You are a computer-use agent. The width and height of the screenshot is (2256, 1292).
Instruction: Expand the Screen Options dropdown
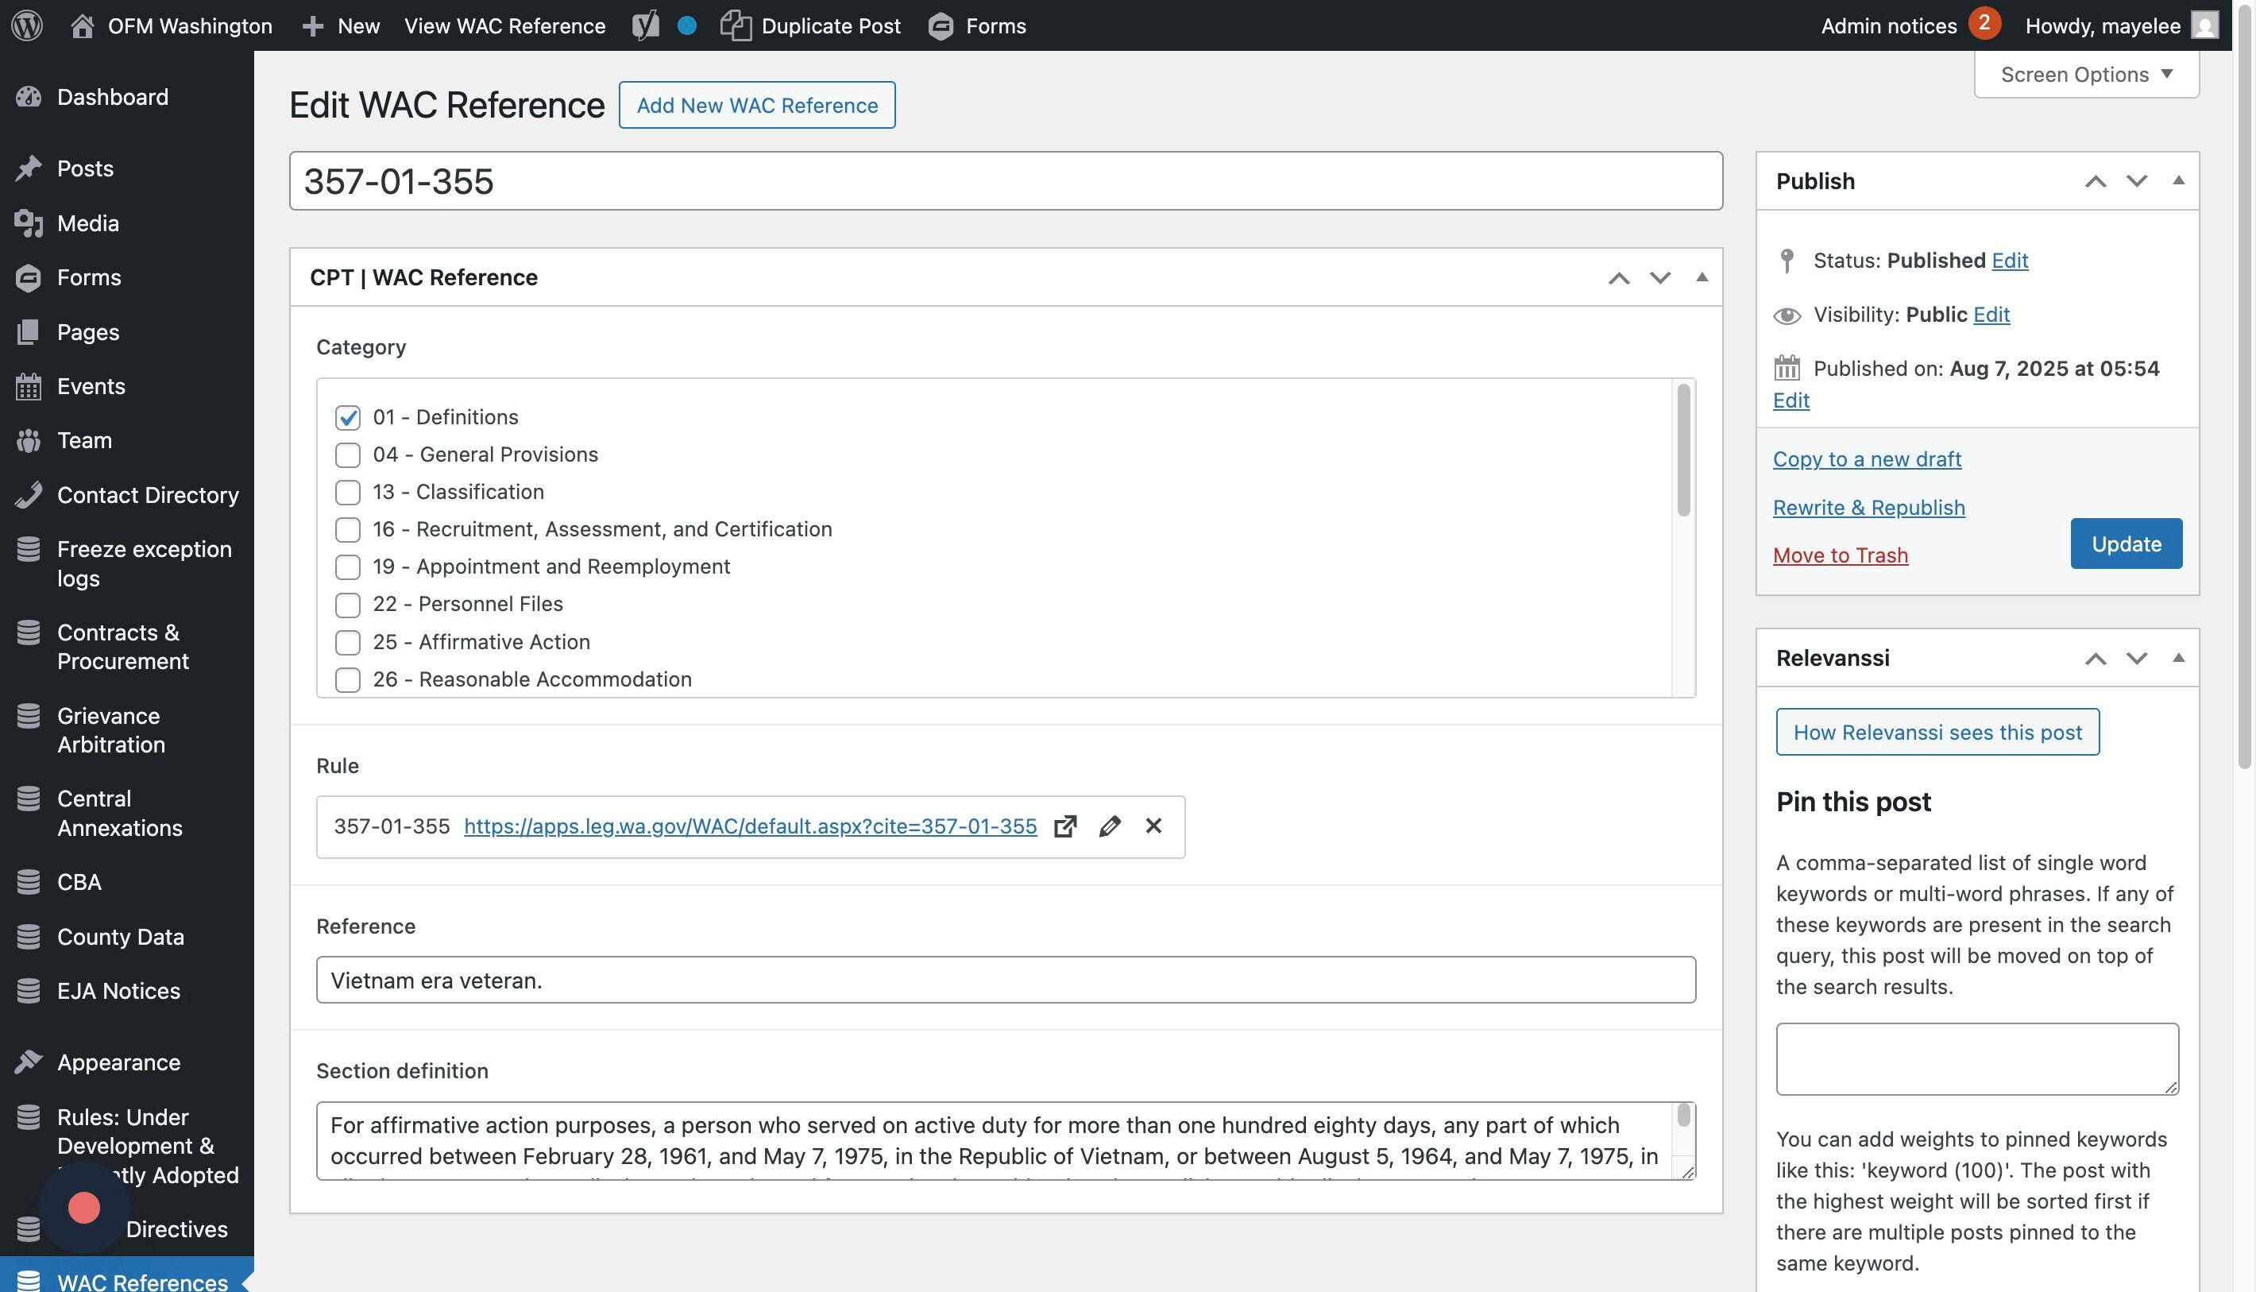[x=2086, y=75]
